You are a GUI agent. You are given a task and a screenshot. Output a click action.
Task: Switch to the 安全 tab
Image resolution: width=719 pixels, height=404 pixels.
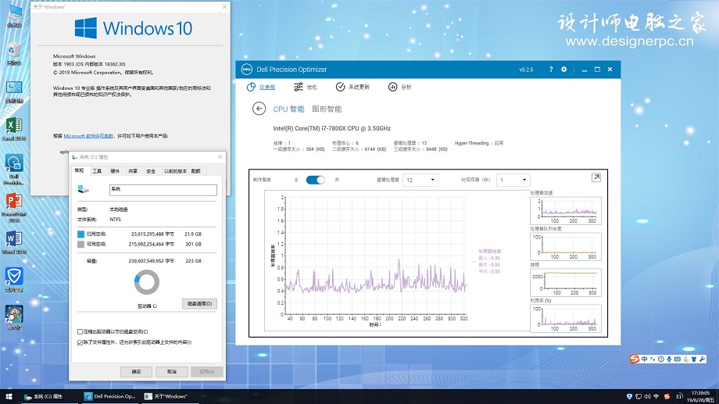click(x=151, y=171)
